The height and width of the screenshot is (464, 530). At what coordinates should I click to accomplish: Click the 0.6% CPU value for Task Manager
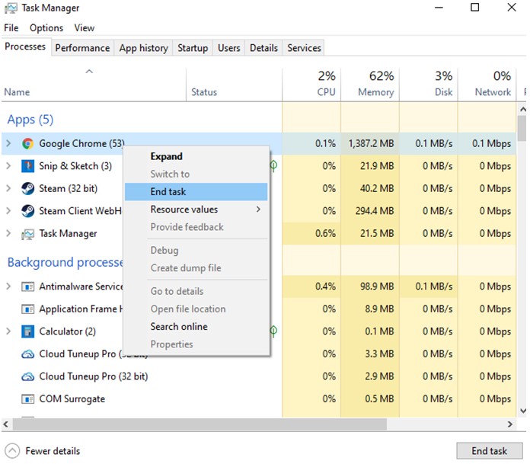click(x=325, y=234)
